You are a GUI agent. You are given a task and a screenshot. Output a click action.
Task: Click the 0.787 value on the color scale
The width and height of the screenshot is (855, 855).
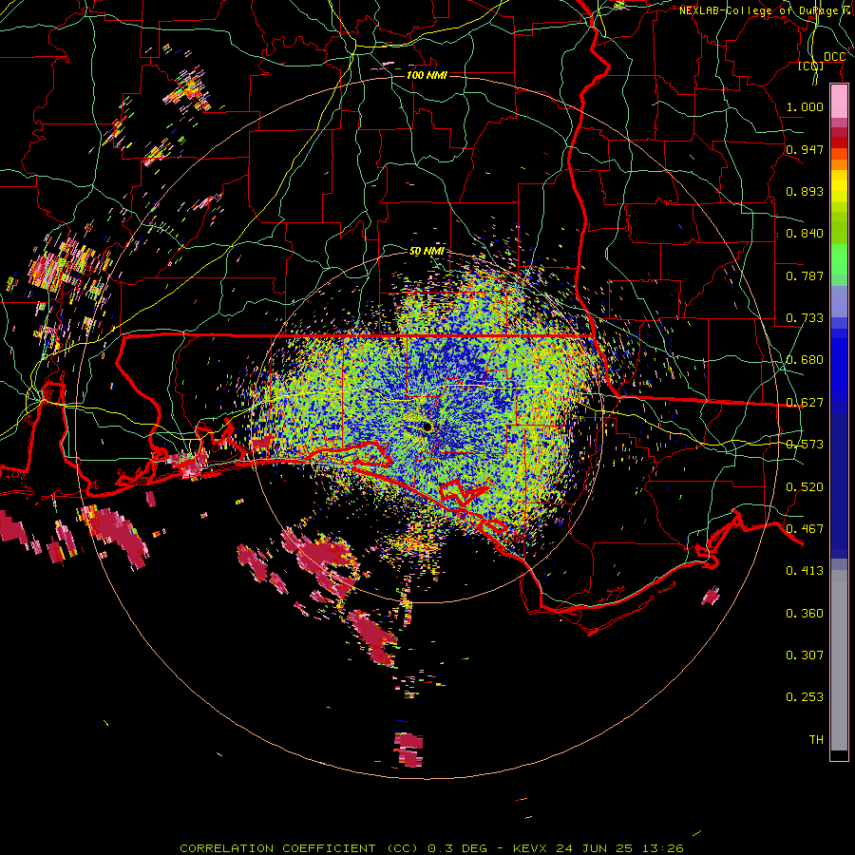click(x=805, y=275)
